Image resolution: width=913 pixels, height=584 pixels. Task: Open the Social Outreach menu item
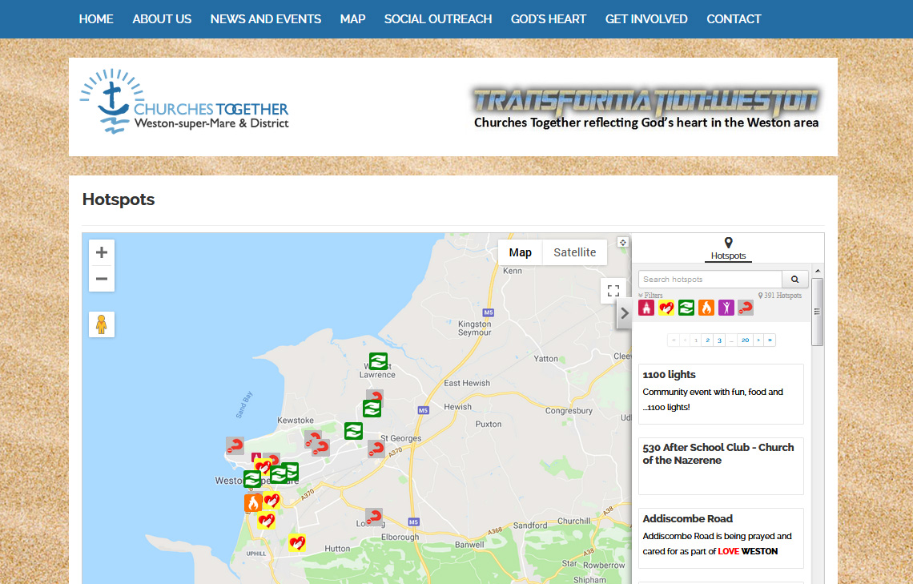click(438, 19)
